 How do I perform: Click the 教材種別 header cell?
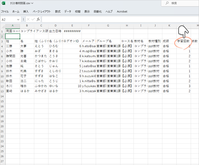click(155, 41)
